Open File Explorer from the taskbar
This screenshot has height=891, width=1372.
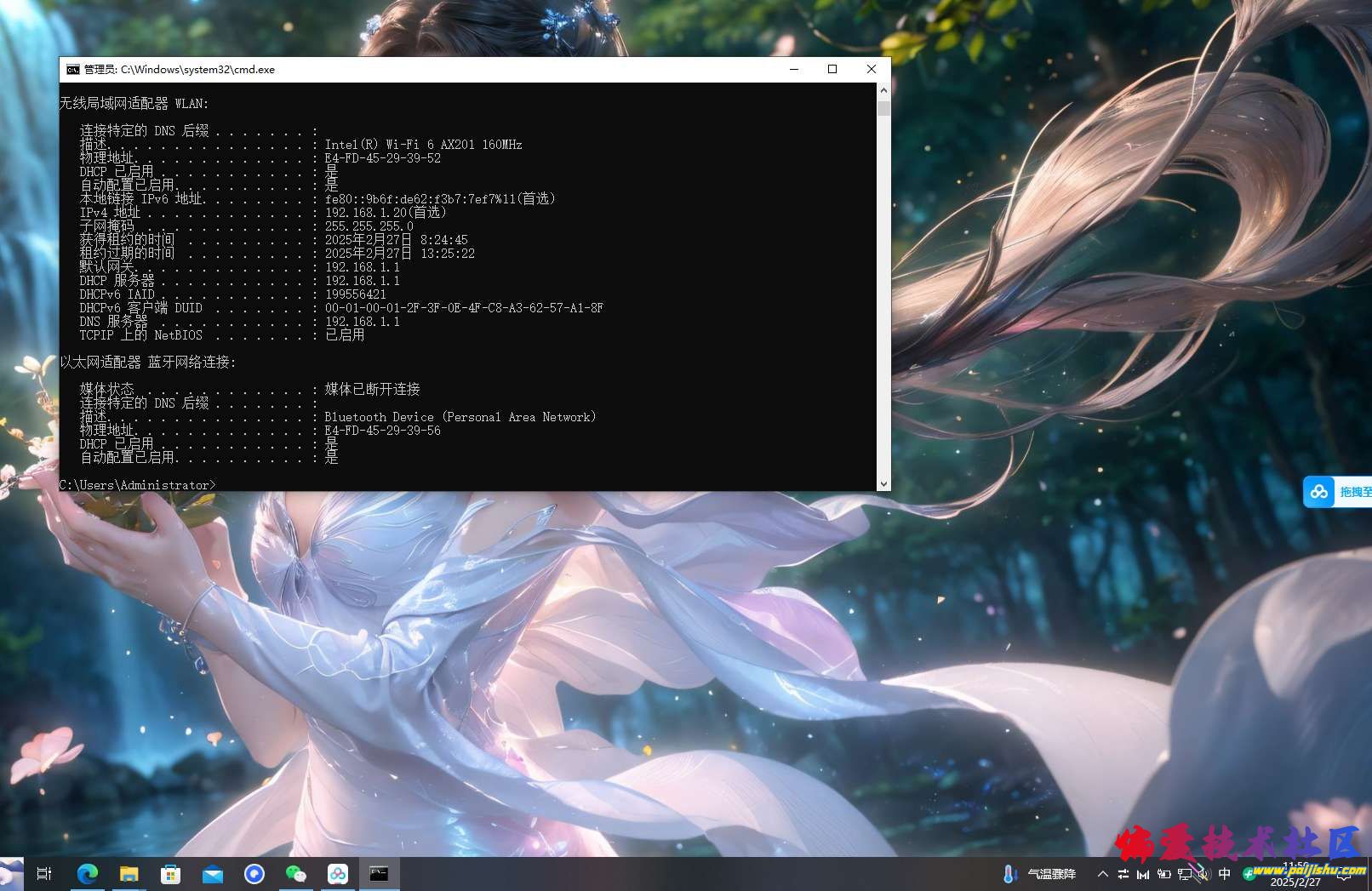(129, 873)
